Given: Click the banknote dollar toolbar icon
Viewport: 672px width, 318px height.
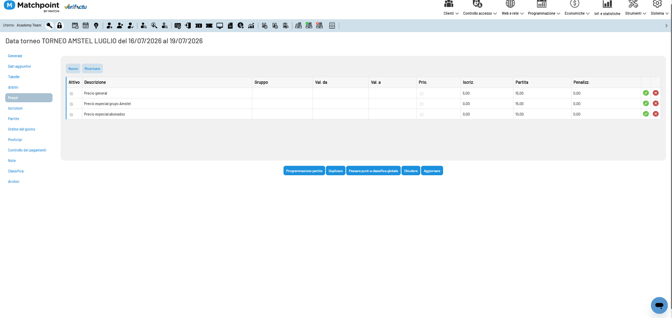Looking at the screenshot, I should click(198, 25).
